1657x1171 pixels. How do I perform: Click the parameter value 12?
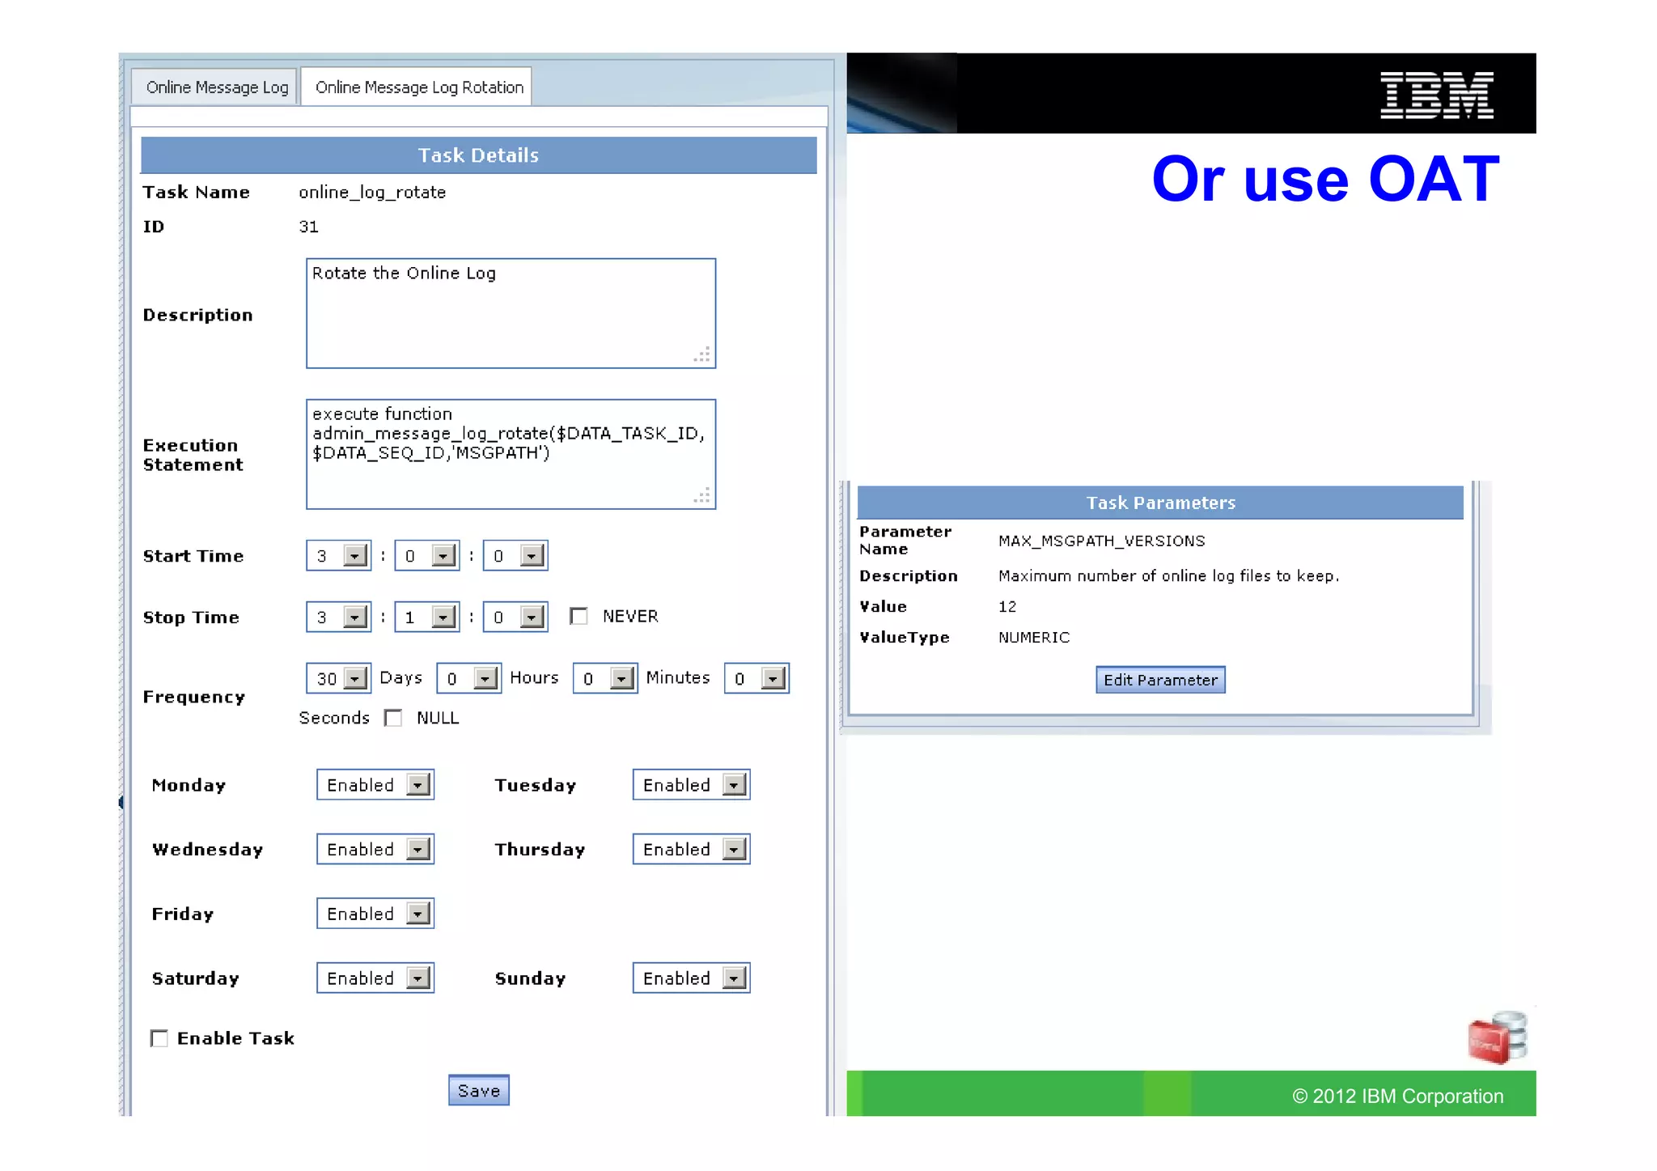click(1006, 606)
